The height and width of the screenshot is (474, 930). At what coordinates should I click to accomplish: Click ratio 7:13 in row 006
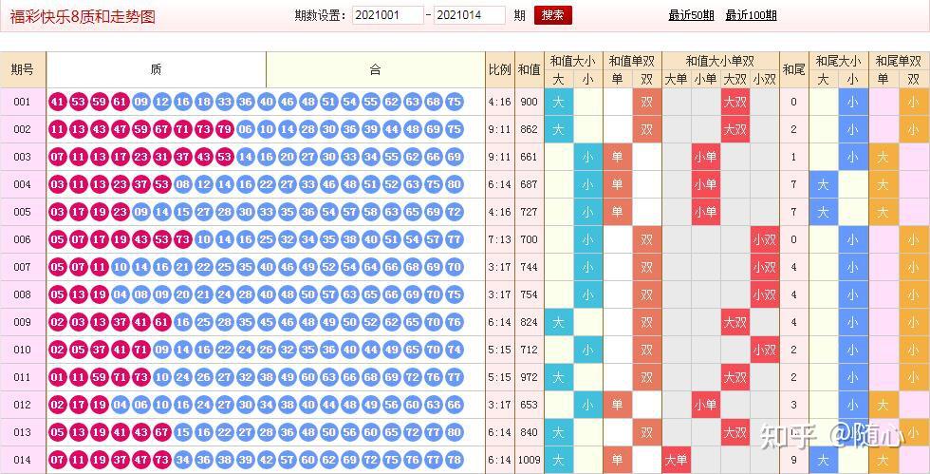click(x=500, y=239)
